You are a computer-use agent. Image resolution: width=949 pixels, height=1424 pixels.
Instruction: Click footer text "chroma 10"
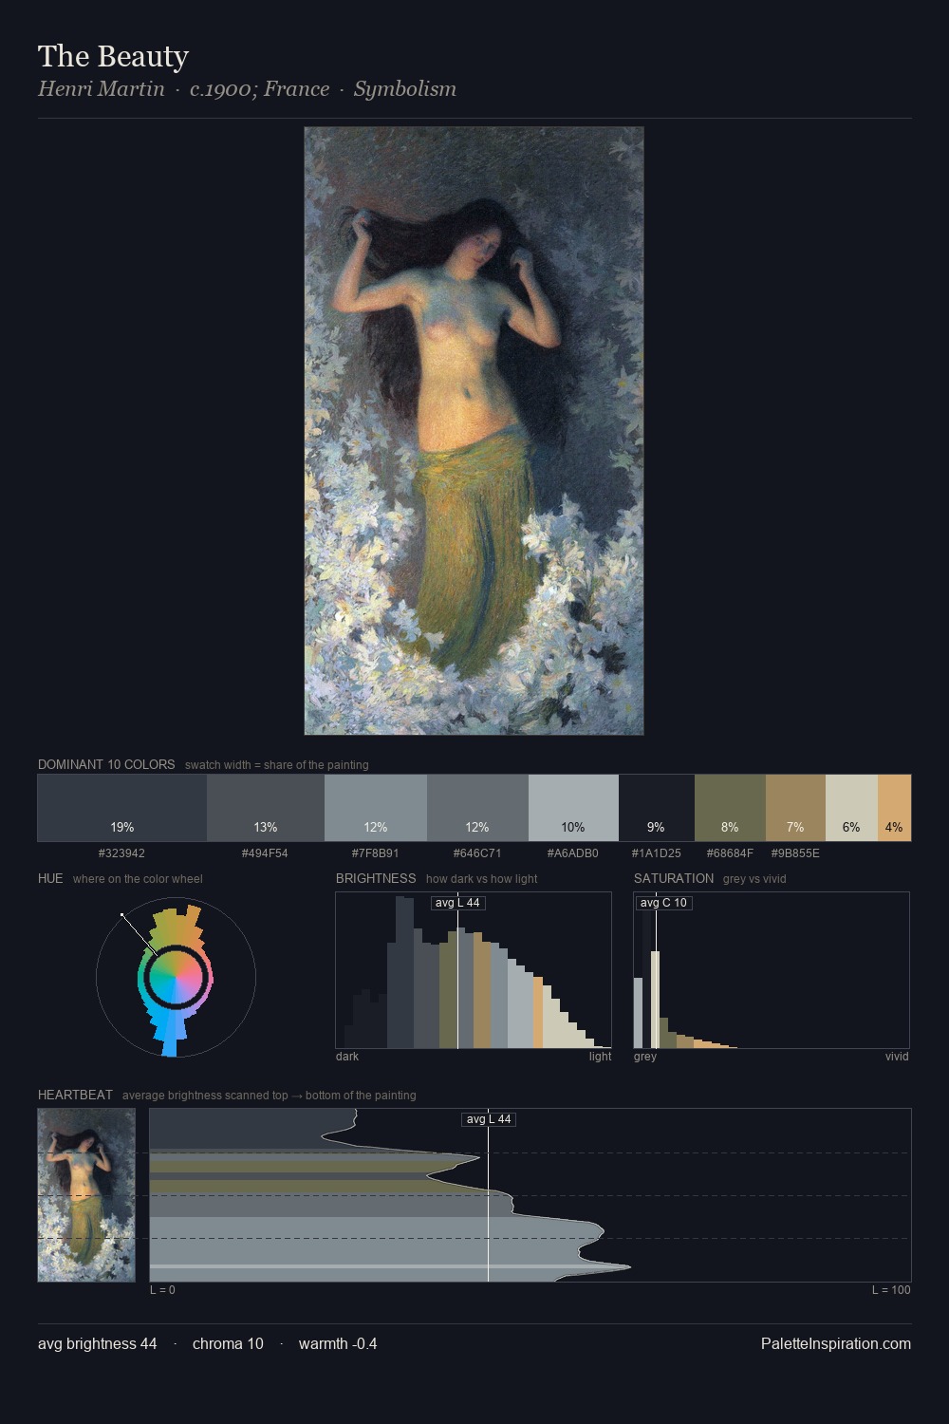click(228, 1343)
